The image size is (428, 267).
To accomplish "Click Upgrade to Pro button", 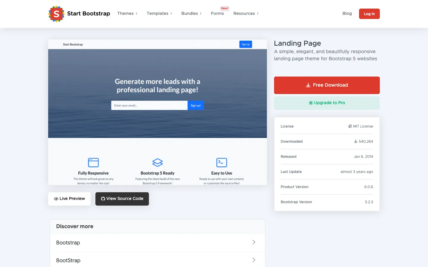I will point(327,103).
